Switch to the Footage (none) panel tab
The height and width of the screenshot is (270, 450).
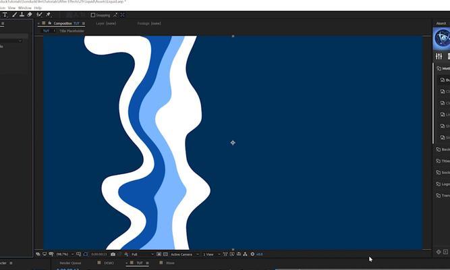pos(149,23)
